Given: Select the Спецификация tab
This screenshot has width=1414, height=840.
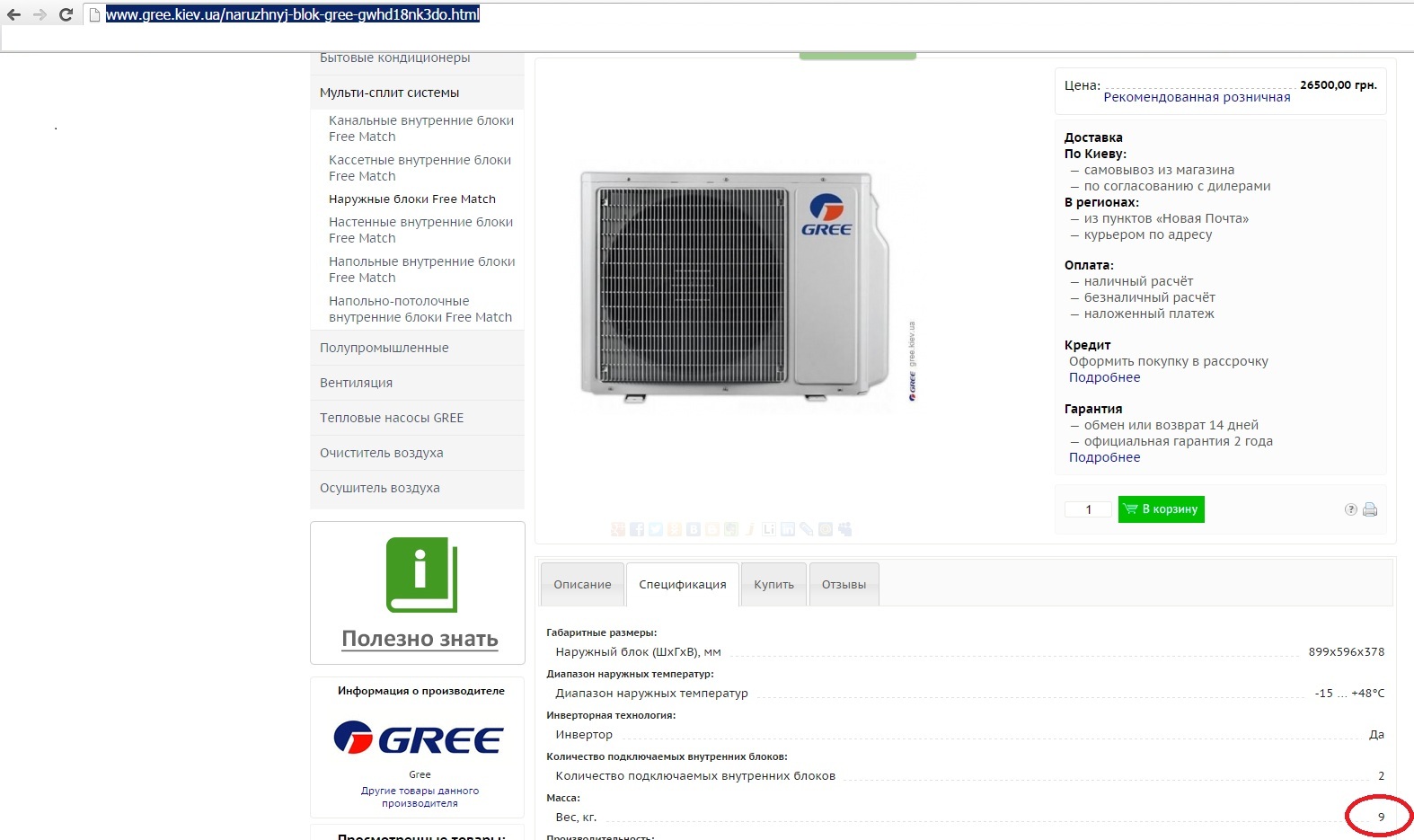Looking at the screenshot, I should click(683, 585).
